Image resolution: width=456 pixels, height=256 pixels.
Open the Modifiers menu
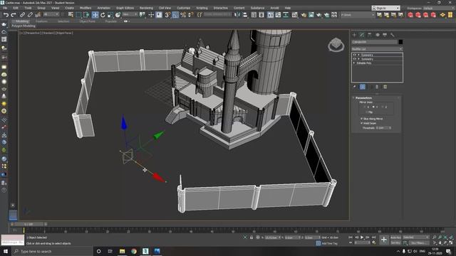tap(85, 8)
